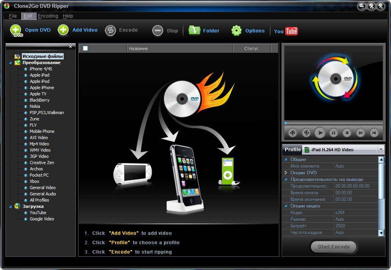Click the Статус column header
Image resolution: width=391 pixels, height=270 pixels.
point(252,48)
